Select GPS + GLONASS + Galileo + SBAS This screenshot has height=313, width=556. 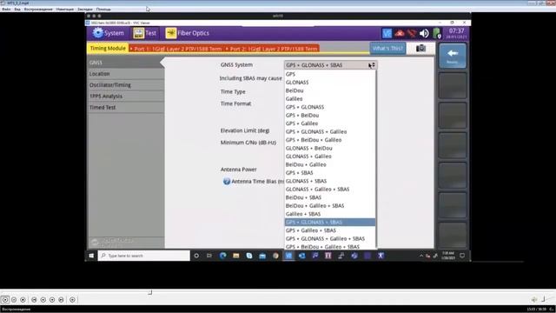(330, 238)
